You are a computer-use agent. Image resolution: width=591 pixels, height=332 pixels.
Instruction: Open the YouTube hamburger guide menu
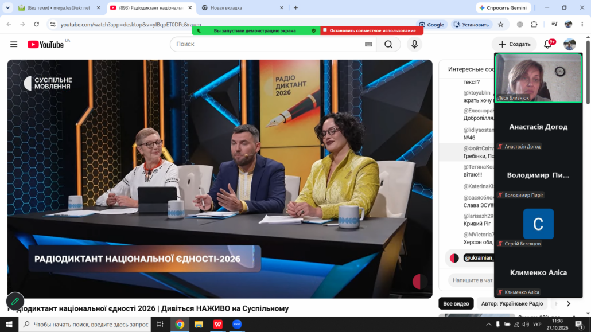(14, 45)
